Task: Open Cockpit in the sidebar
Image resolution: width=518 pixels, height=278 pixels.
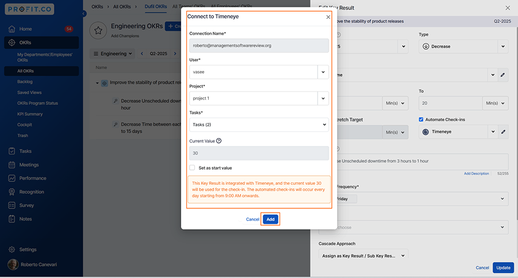Action: 24,125
